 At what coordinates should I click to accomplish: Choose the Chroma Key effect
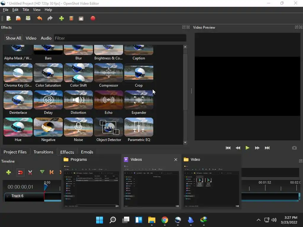18,75
